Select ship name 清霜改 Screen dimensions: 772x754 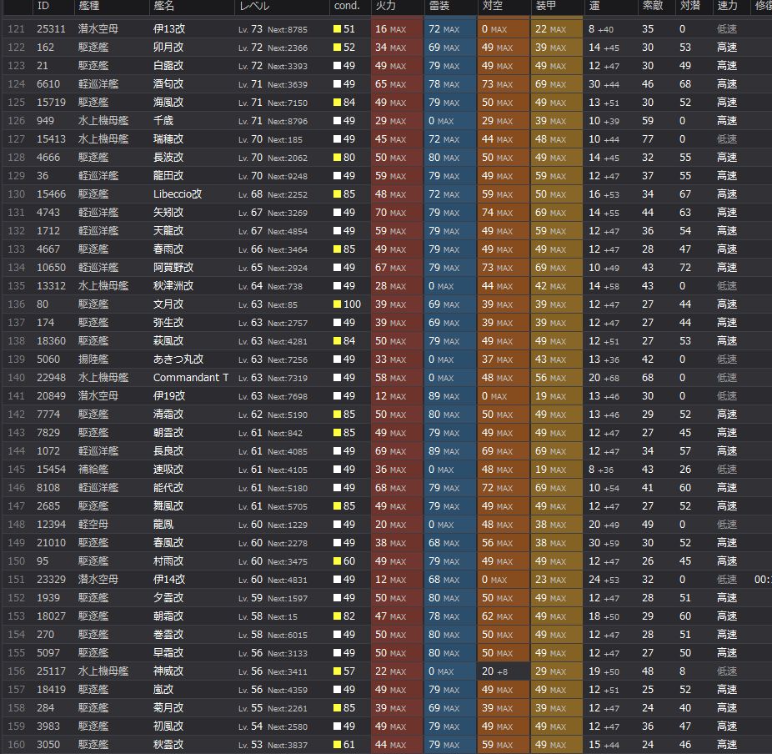coord(168,415)
